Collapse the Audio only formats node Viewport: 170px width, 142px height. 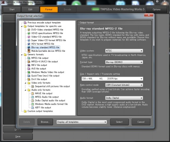pyautogui.click(x=25, y=90)
